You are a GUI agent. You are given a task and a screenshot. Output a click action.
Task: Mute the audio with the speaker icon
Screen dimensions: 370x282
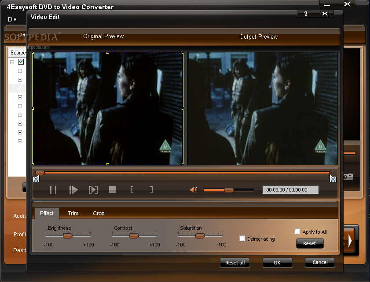[x=194, y=190]
